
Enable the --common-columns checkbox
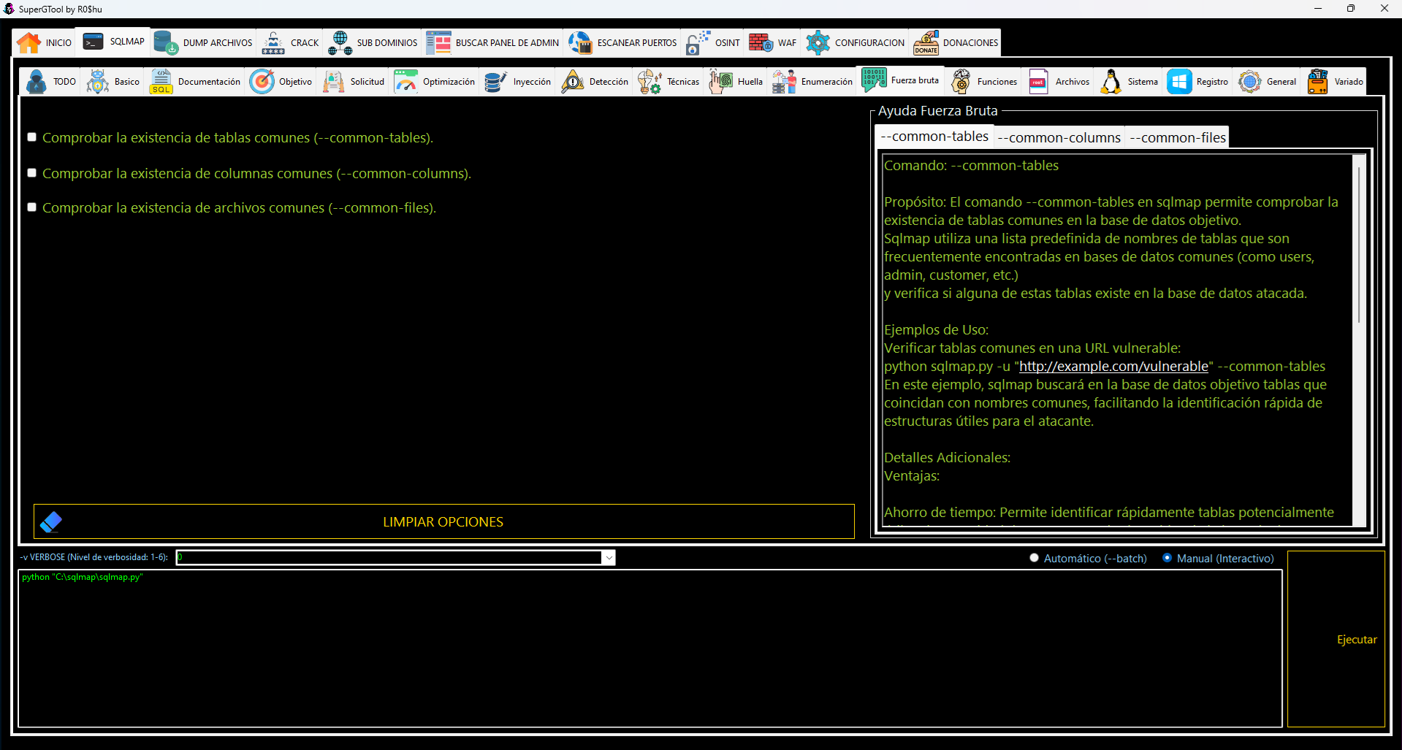point(32,173)
